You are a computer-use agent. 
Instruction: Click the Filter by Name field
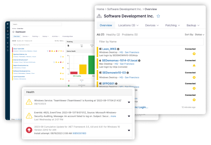pos(150,42)
